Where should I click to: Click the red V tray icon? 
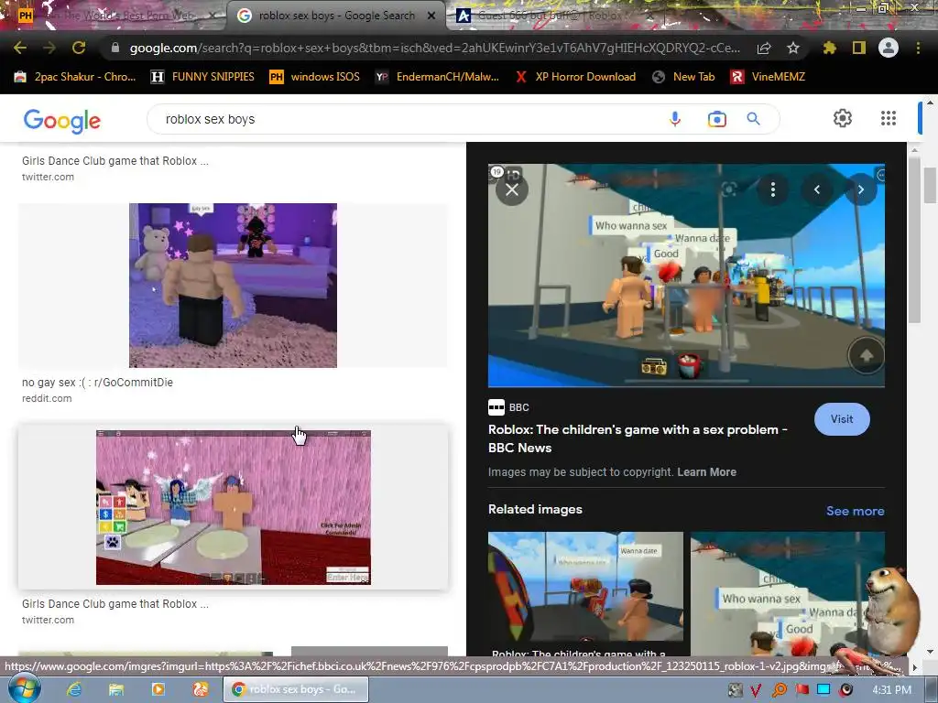(757, 690)
